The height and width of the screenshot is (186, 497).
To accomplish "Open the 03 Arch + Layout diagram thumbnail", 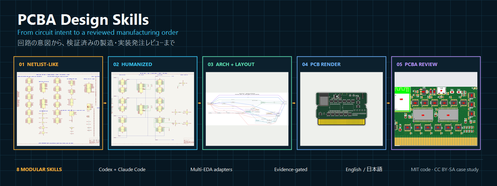I will (x=247, y=109).
